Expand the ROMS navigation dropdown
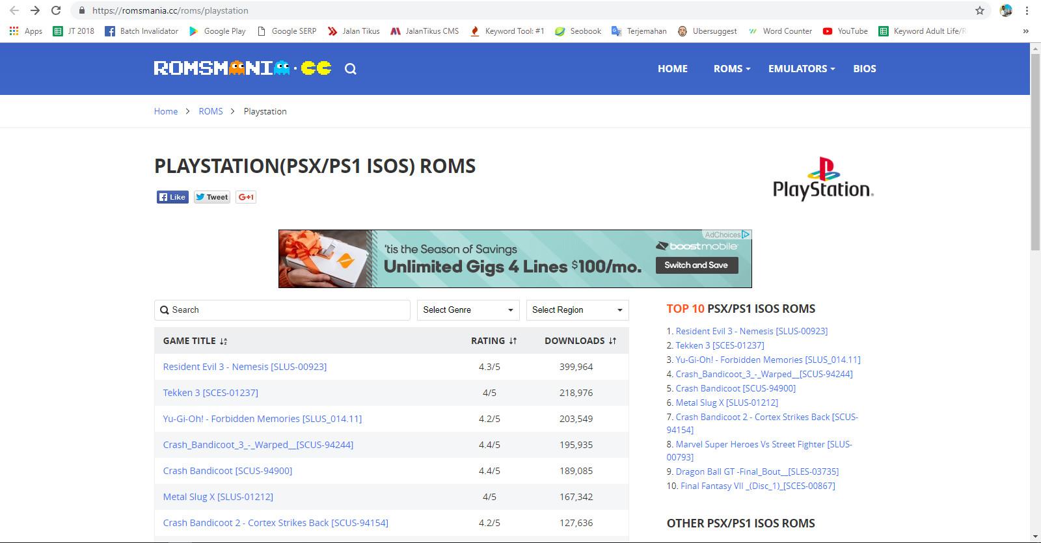1041x543 pixels. tap(732, 69)
